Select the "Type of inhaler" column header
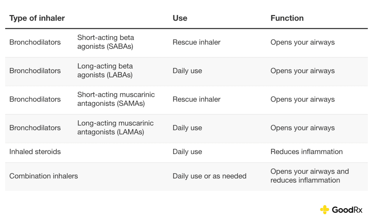This screenshot has width=373, height=222. click(37, 18)
